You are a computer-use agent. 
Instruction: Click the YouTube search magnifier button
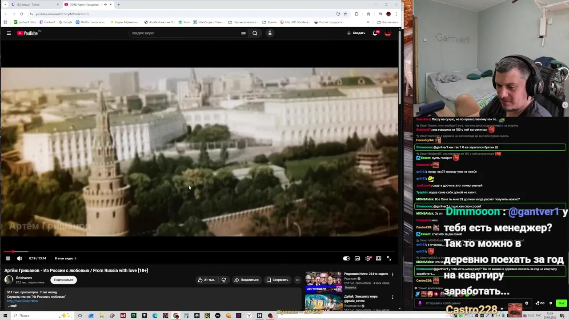255,33
